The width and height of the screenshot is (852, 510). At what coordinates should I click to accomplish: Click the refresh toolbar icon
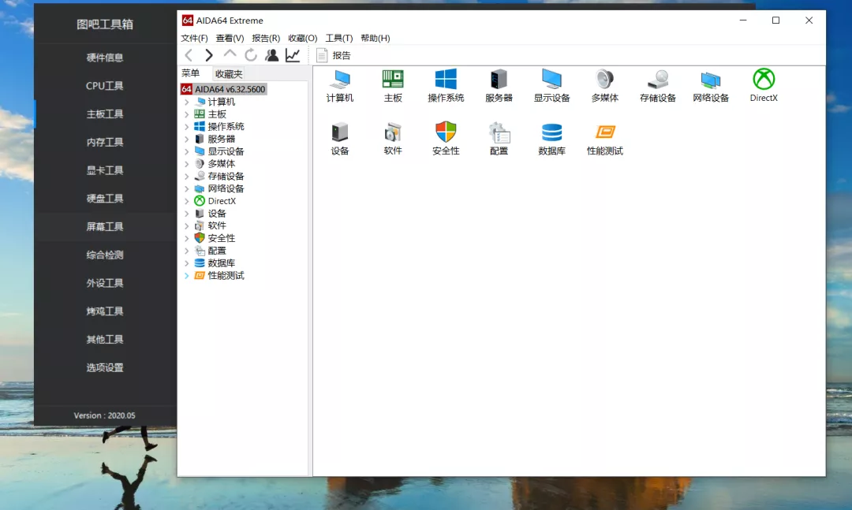251,55
